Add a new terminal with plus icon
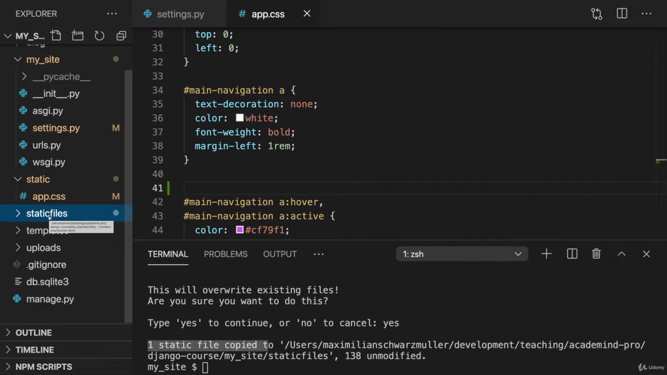The image size is (667, 375). click(x=546, y=254)
